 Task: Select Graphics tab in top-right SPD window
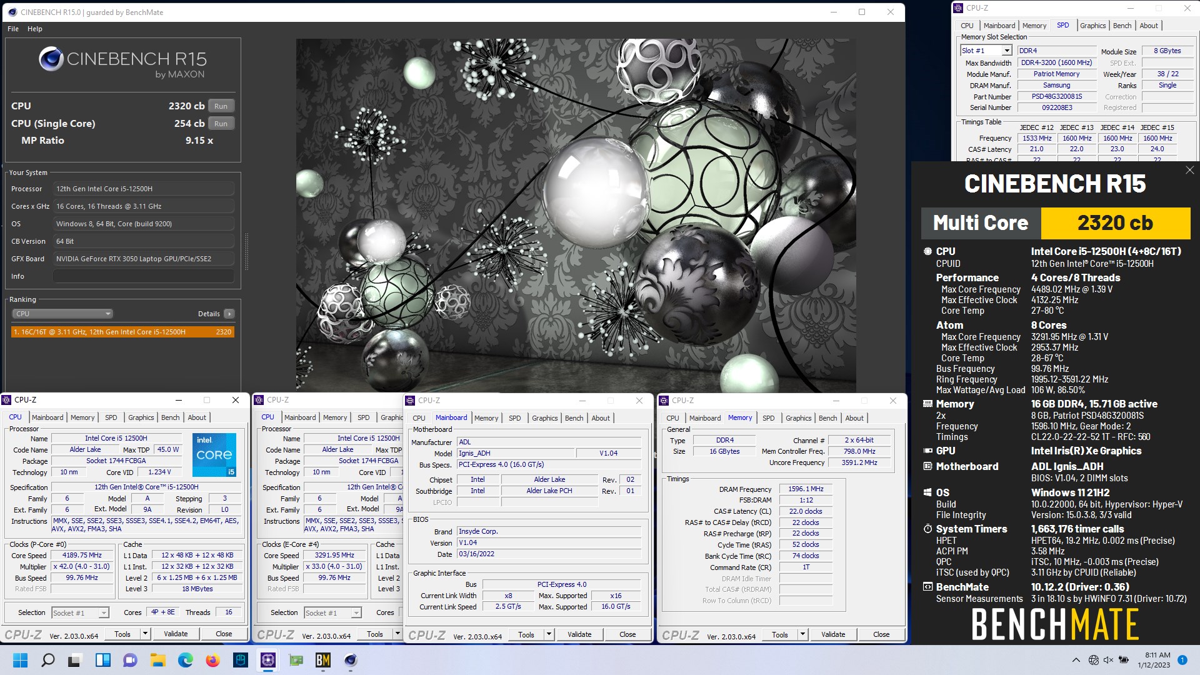coord(1092,26)
